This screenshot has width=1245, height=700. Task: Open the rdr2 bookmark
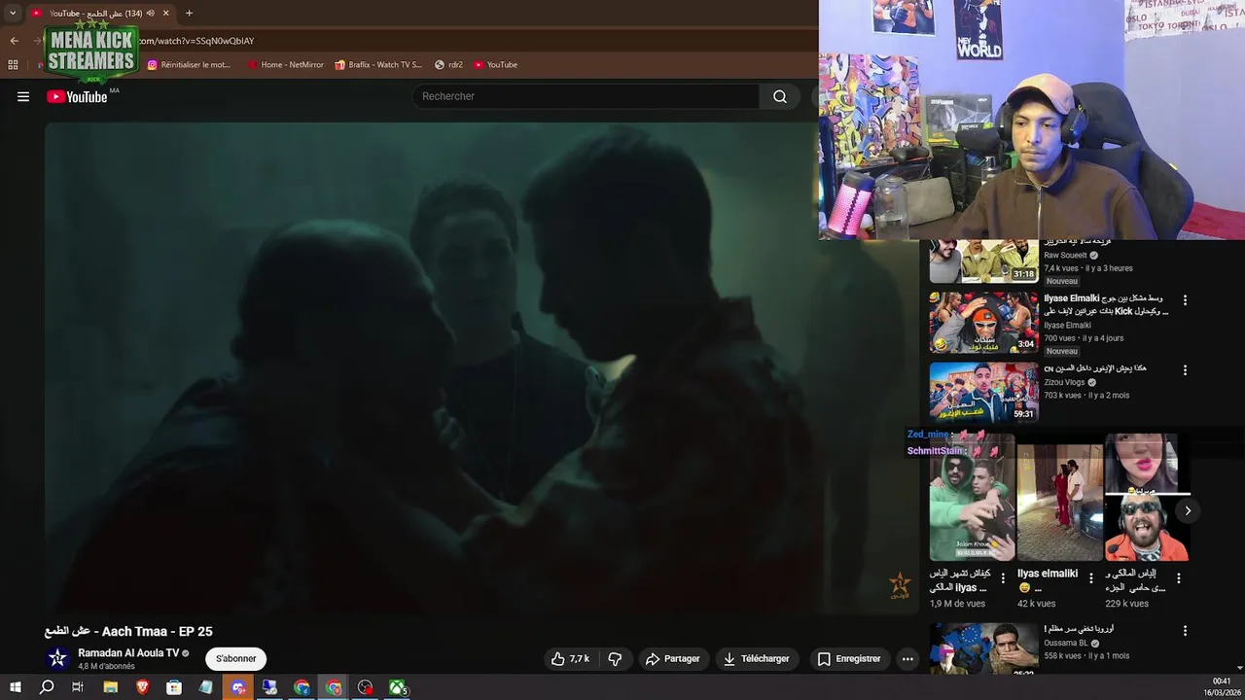pyautogui.click(x=448, y=65)
